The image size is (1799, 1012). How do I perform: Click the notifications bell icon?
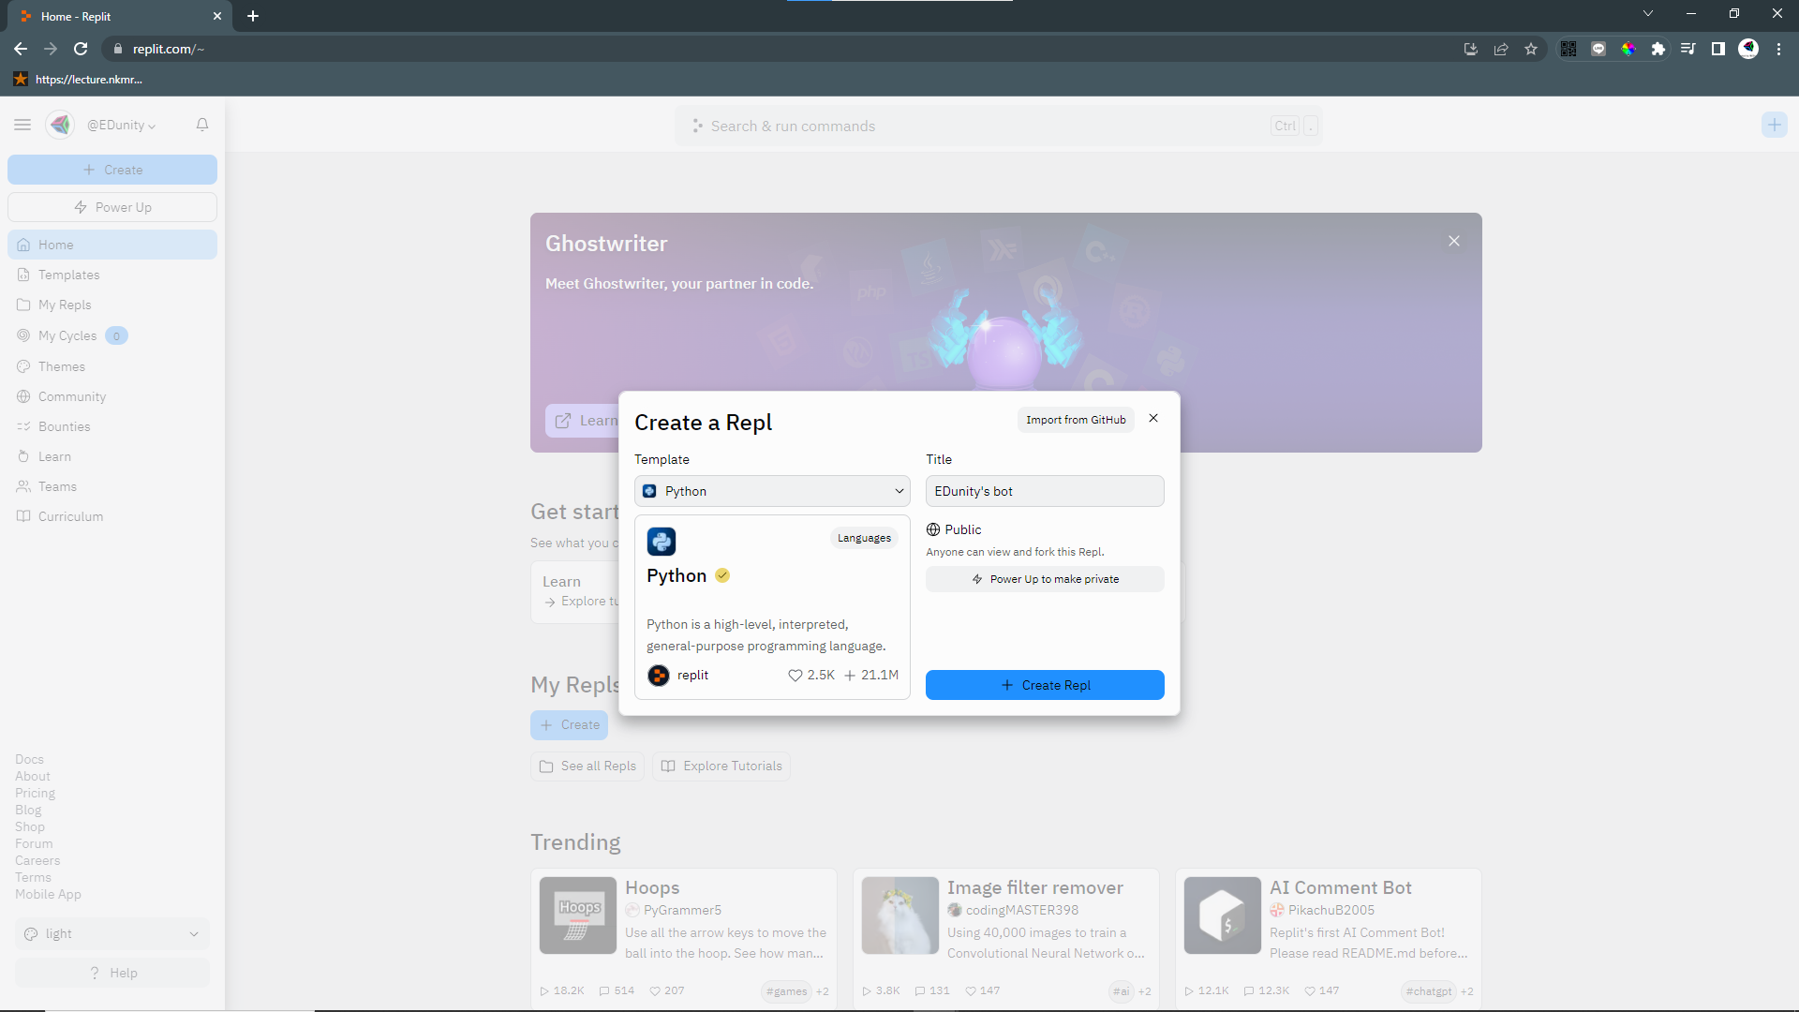(202, 125)
